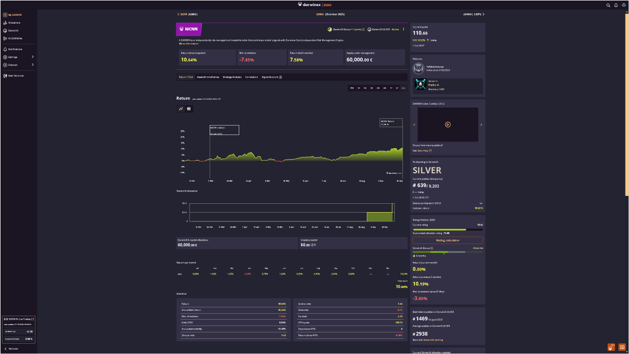Click the DarwinIA Bonus progress bar

pyautogui.click(x=448, y=252)
